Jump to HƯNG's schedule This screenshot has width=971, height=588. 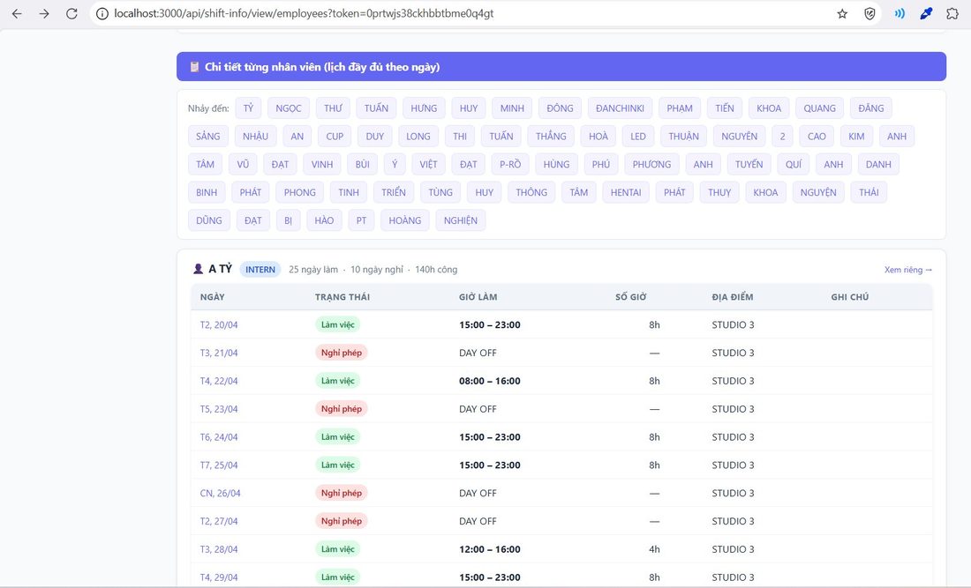tap(424, 108)
